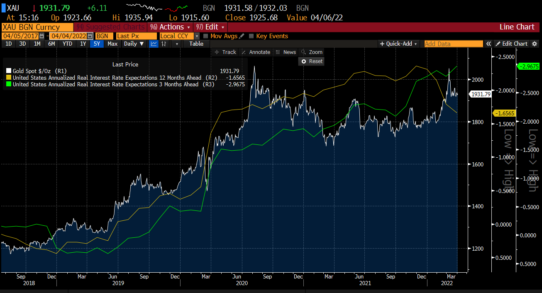Select the 5Y range tab

click(x=97, y=44)
